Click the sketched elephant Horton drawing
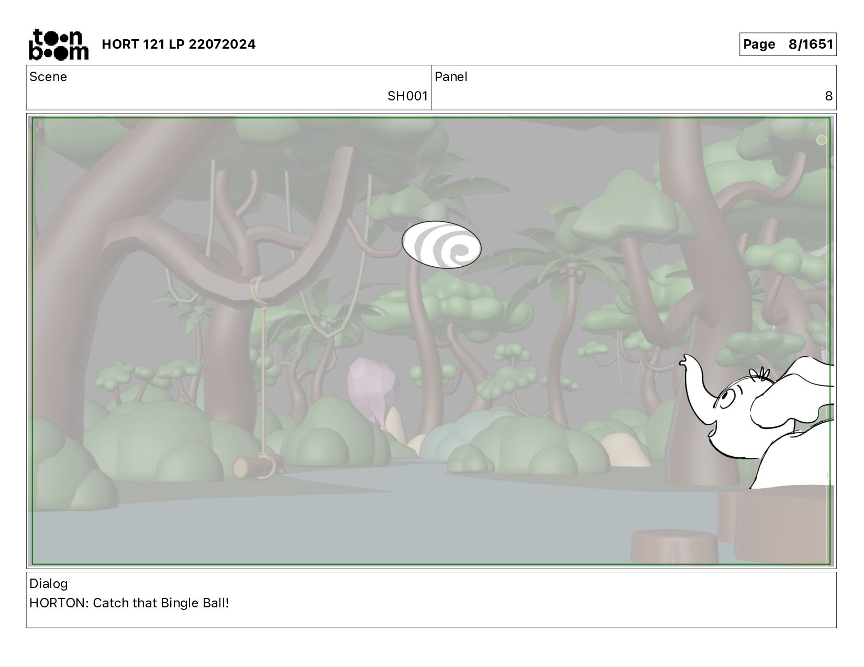Viewport: 864px width, 667px height. (x=757, y=422)
